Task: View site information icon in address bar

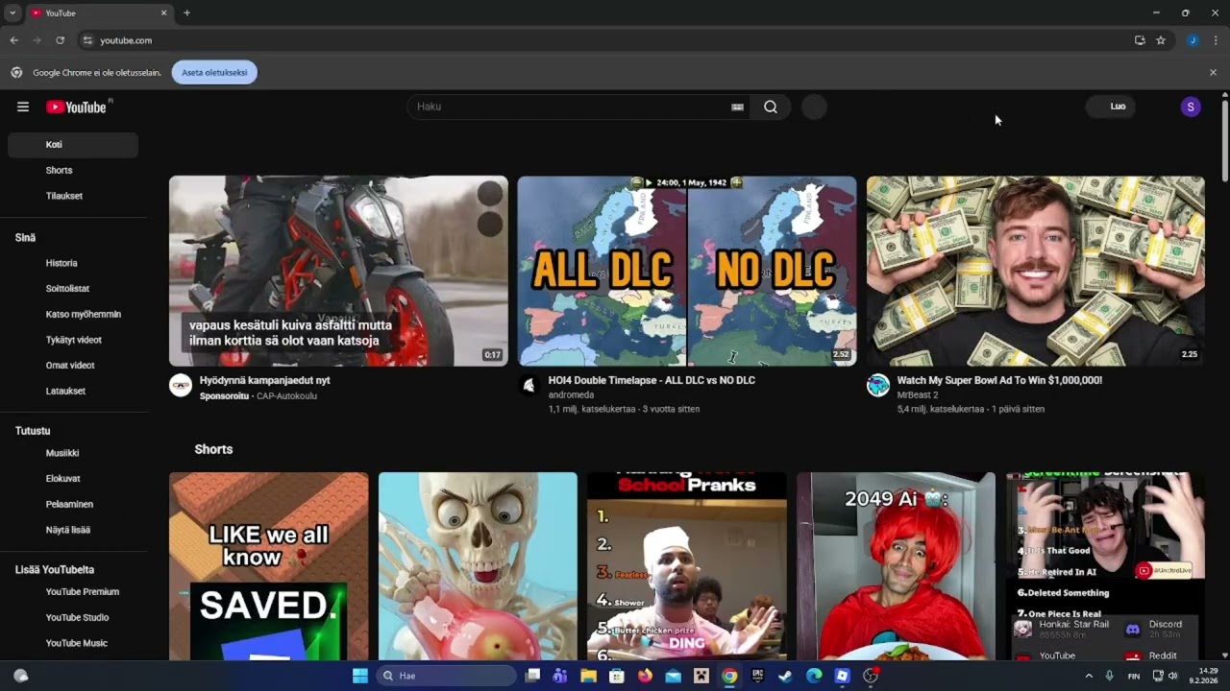Action: pos(87,40)
